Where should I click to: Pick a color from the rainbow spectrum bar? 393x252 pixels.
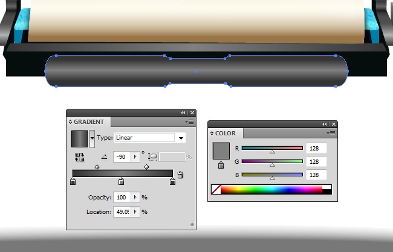271,190
